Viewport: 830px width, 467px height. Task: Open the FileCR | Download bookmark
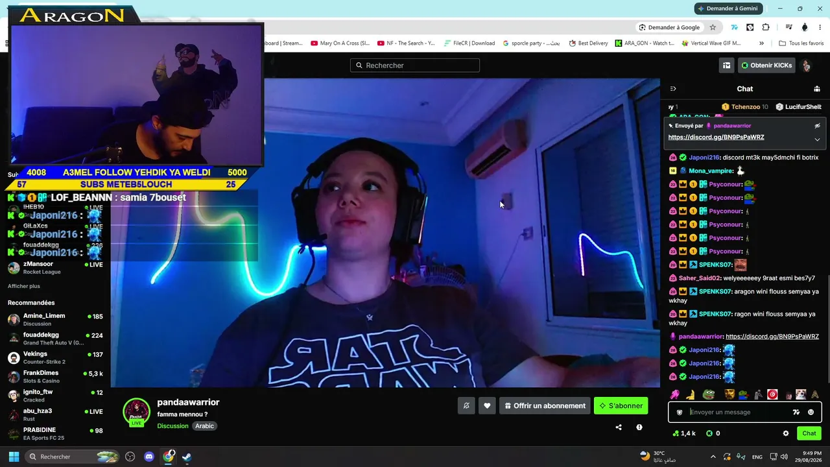(x=469, y=43)
